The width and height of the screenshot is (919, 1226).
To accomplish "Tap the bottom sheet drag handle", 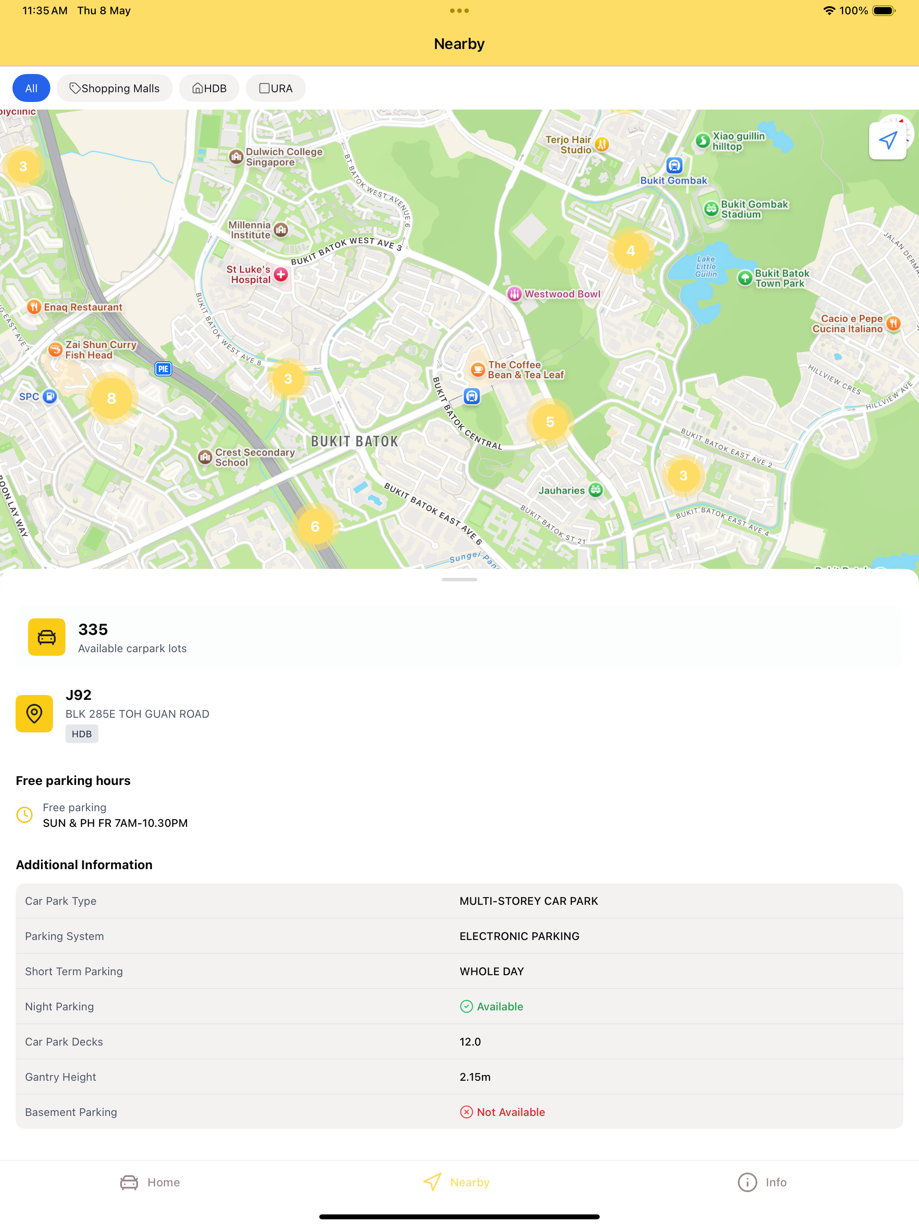I will 459,579.
